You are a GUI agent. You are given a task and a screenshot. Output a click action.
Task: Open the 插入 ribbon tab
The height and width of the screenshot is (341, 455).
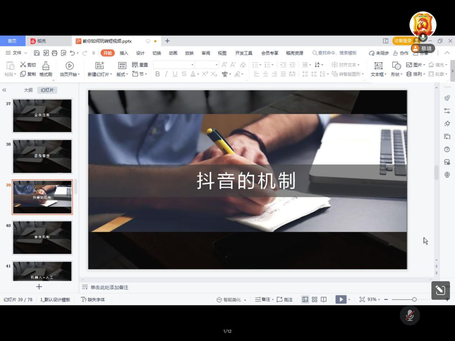[x=124, y=53]
